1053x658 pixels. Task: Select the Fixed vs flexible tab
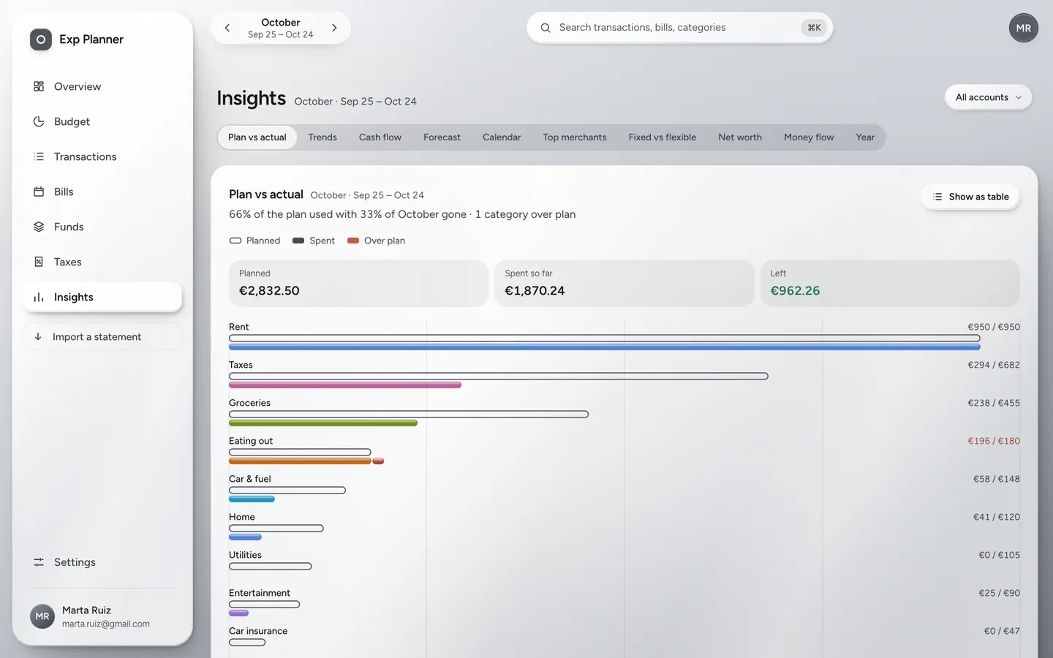click(x=663, y=137)
